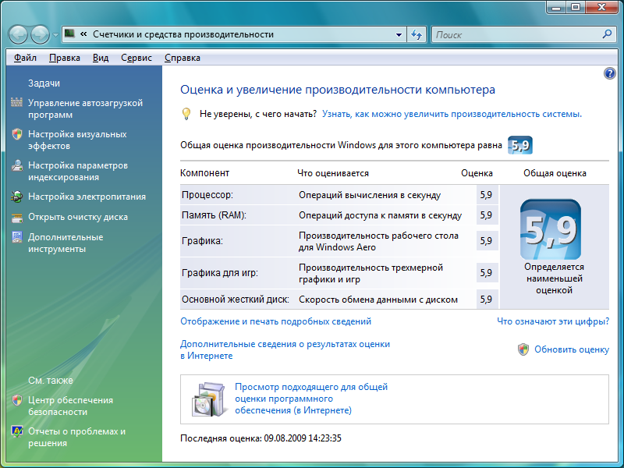Click the Центр обеспечения безопасности shield icon
This screenshot has height=468, width=624.
point(16,400)
